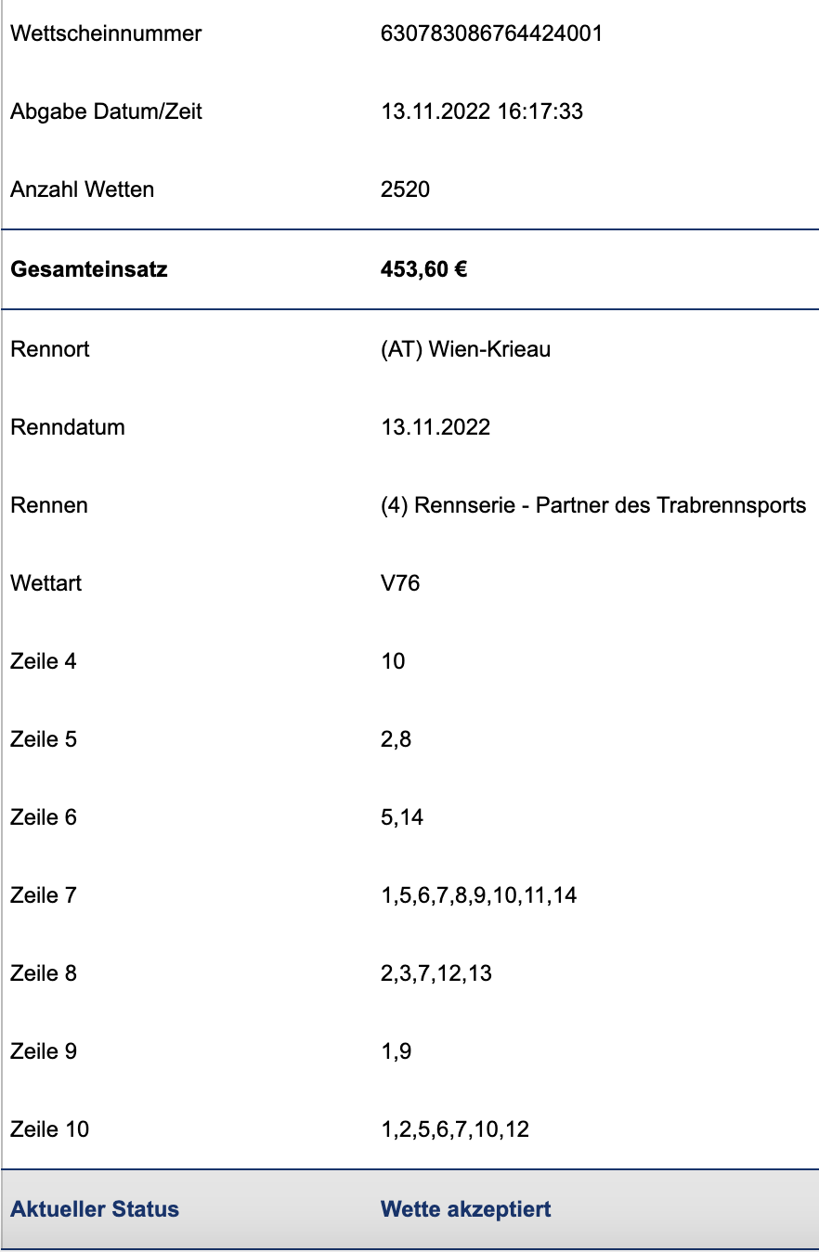
Task: Click the bold Gesamteinsatz label
Action: click(x=89, y=270)
